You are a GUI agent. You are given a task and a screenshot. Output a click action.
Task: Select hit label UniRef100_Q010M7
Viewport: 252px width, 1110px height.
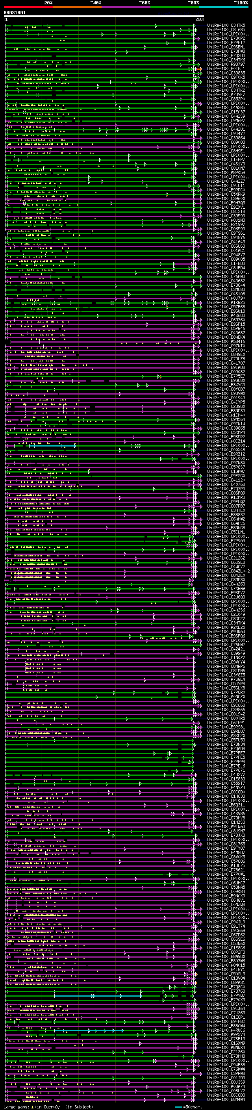(226, 168)
